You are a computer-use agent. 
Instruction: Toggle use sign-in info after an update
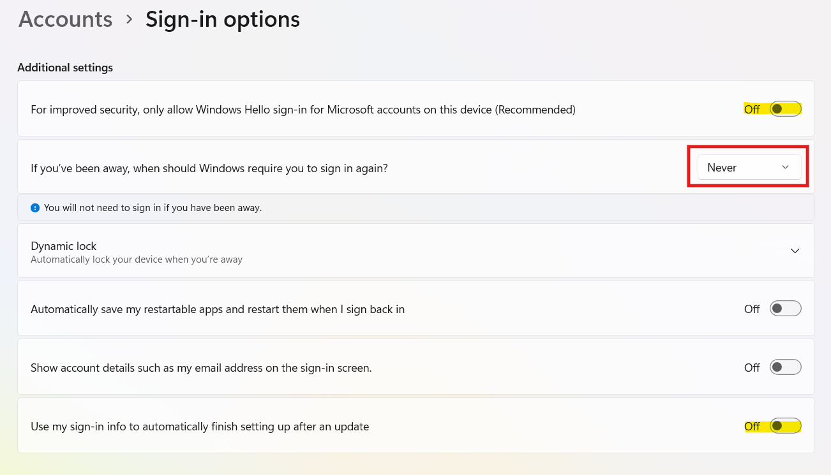click(785, 425)
